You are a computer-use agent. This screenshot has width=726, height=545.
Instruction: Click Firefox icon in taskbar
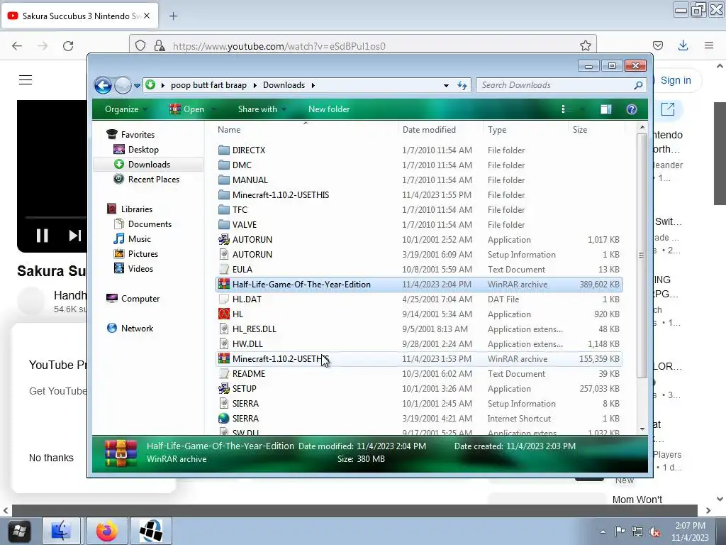[x=106, y=531]
